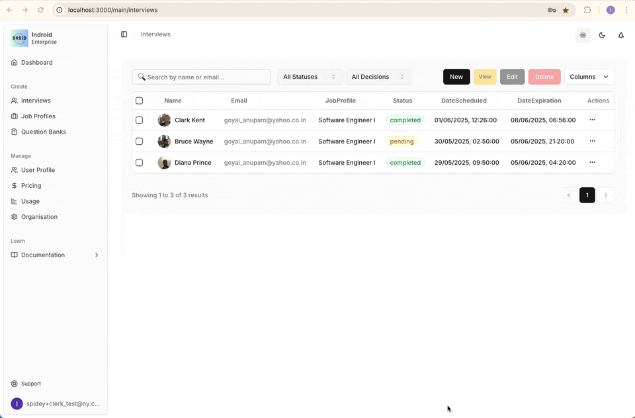The height and width of the screenshot is (418, 635).
Task: Click the New interview button
Action: [x=456, y=77]
